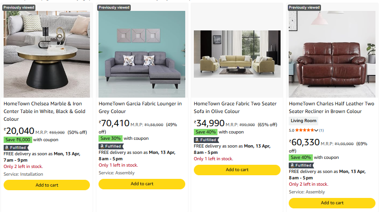Viewport: 380px width, 212px height.
Task: Add Garcia Fabric Lounger to cart
Action: (x=142, y=184)
